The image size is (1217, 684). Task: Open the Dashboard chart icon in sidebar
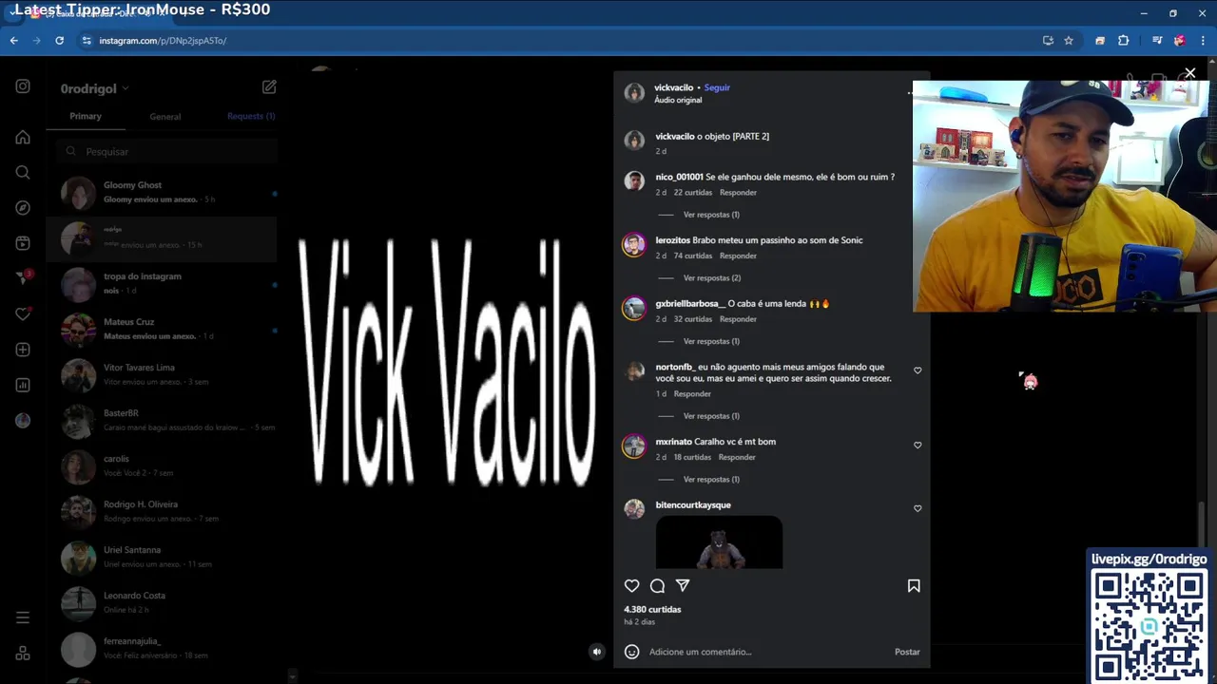pos(23,385)
